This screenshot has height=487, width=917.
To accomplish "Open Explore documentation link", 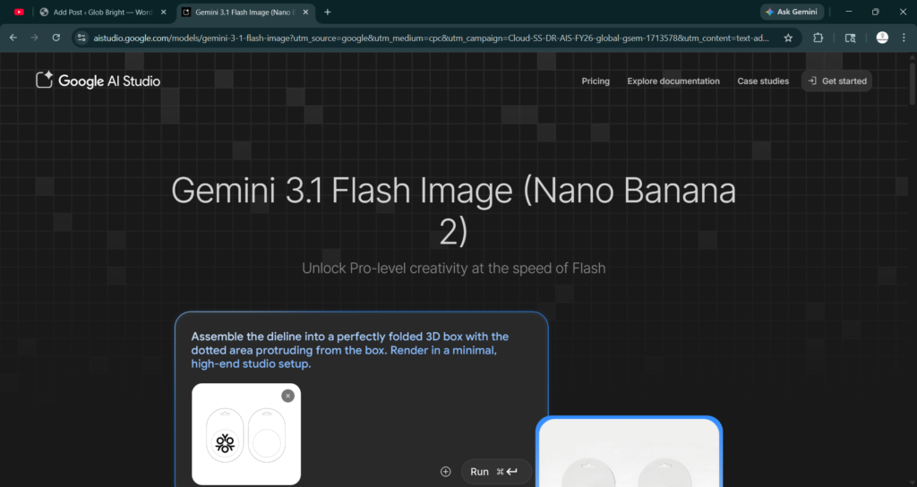I will (x=673, y=81).
